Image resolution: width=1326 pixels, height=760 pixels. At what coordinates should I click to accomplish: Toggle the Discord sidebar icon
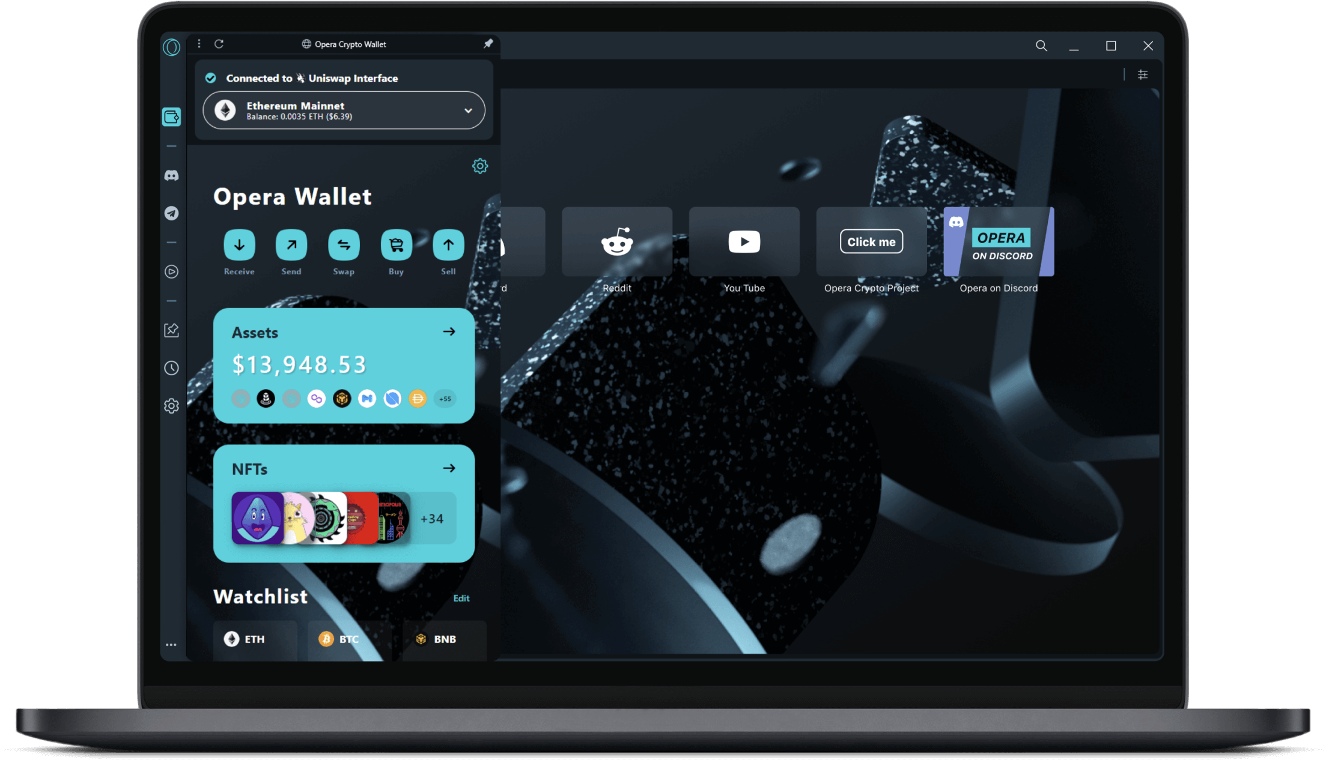pos(171,175)
